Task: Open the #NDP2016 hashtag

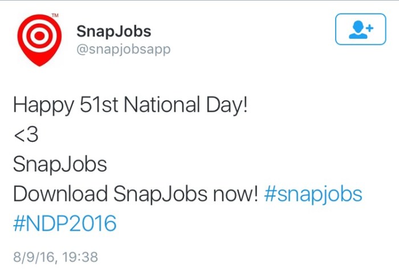Action: click(64, 223)
